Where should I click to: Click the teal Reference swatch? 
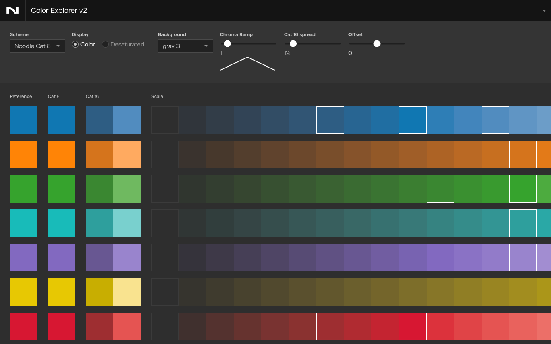coord(24,223)
